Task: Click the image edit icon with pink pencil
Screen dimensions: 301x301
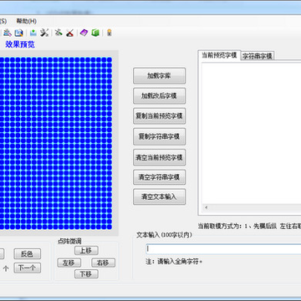Action: [x=8, y=33]
